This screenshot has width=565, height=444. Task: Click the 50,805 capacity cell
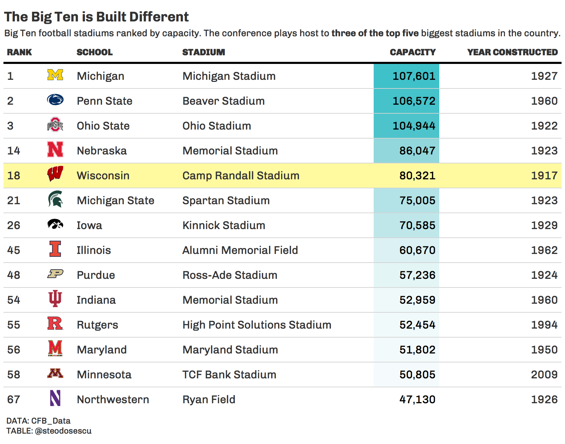[406, 375]
